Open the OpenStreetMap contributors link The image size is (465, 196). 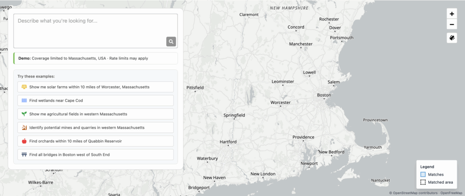(415, 193)
